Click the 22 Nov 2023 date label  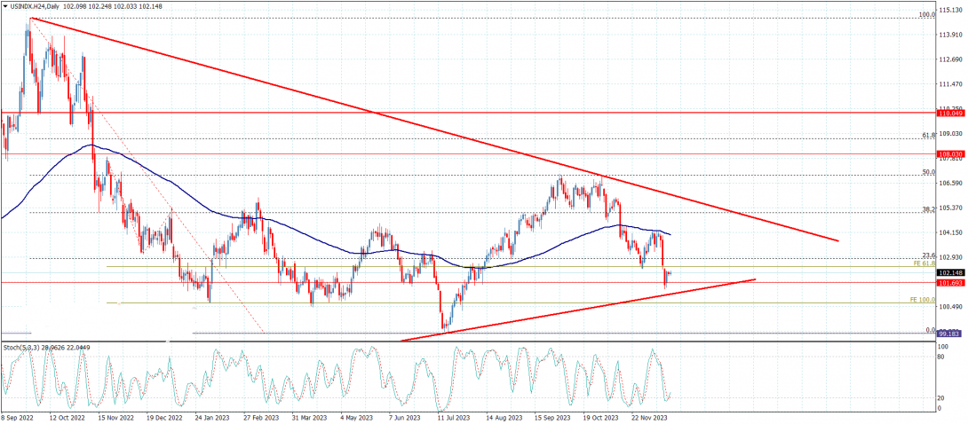(647, 418)
